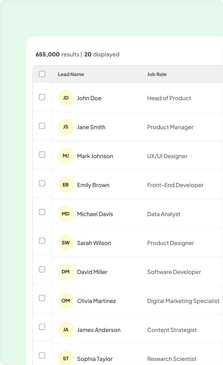Screen dimensions: 223x365
Task: Check the box for James Anderson
Action: pyautogui.click(x=42, y=327)
